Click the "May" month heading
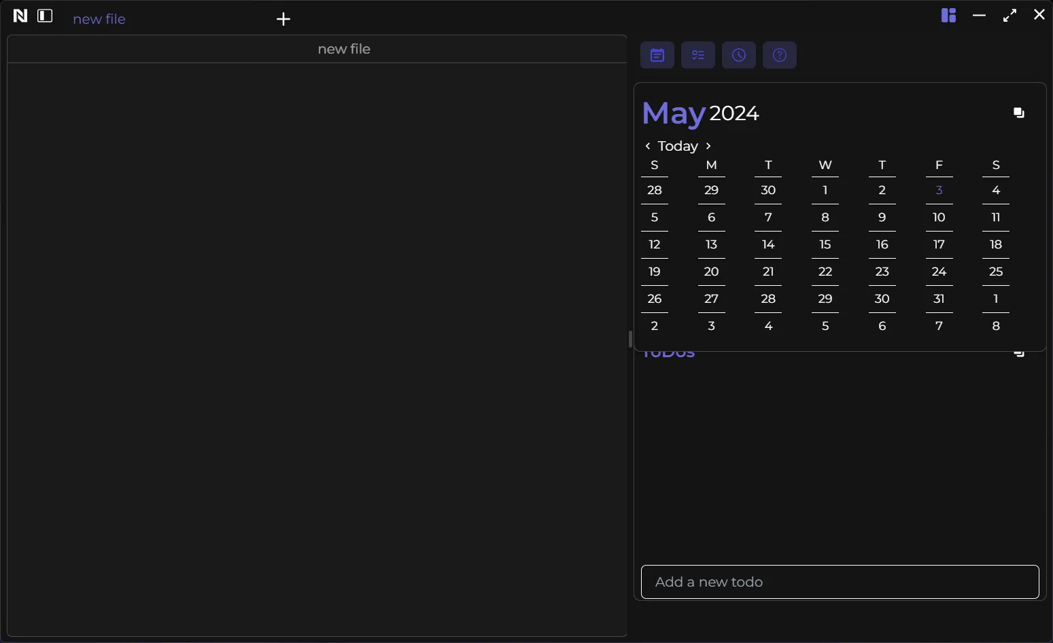Image resolution: width=1053 pixels, height=643 pixels. [674, 114]
